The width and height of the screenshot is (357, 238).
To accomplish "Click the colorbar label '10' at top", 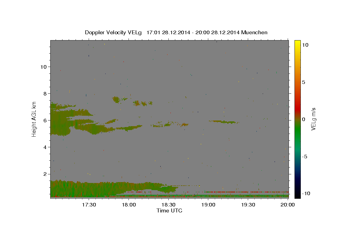I will point(305,45).
